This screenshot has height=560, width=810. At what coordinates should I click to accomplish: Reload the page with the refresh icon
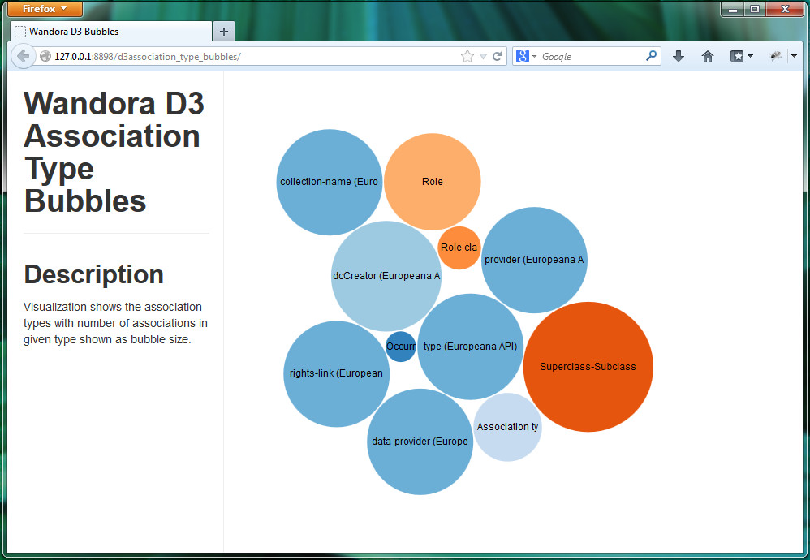[498, 56]
